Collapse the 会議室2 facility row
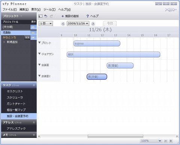Image resolution: width=180 pixels, height=145 pixels. [x=39, y=76]
